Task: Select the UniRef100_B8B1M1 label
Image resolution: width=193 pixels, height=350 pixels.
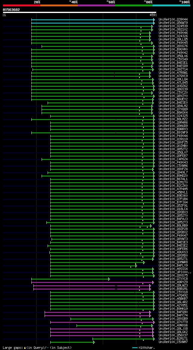Action: pyautogui.click(x=173, y=289)
